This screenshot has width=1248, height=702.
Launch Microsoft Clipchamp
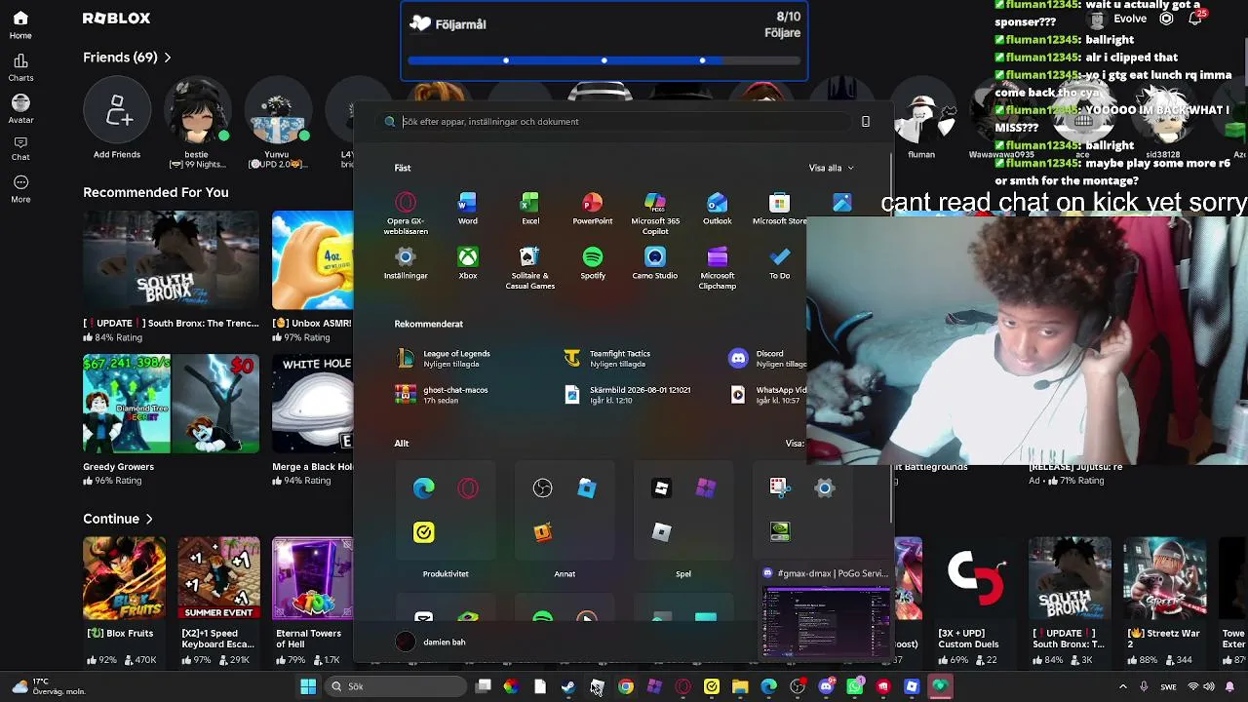718,268
